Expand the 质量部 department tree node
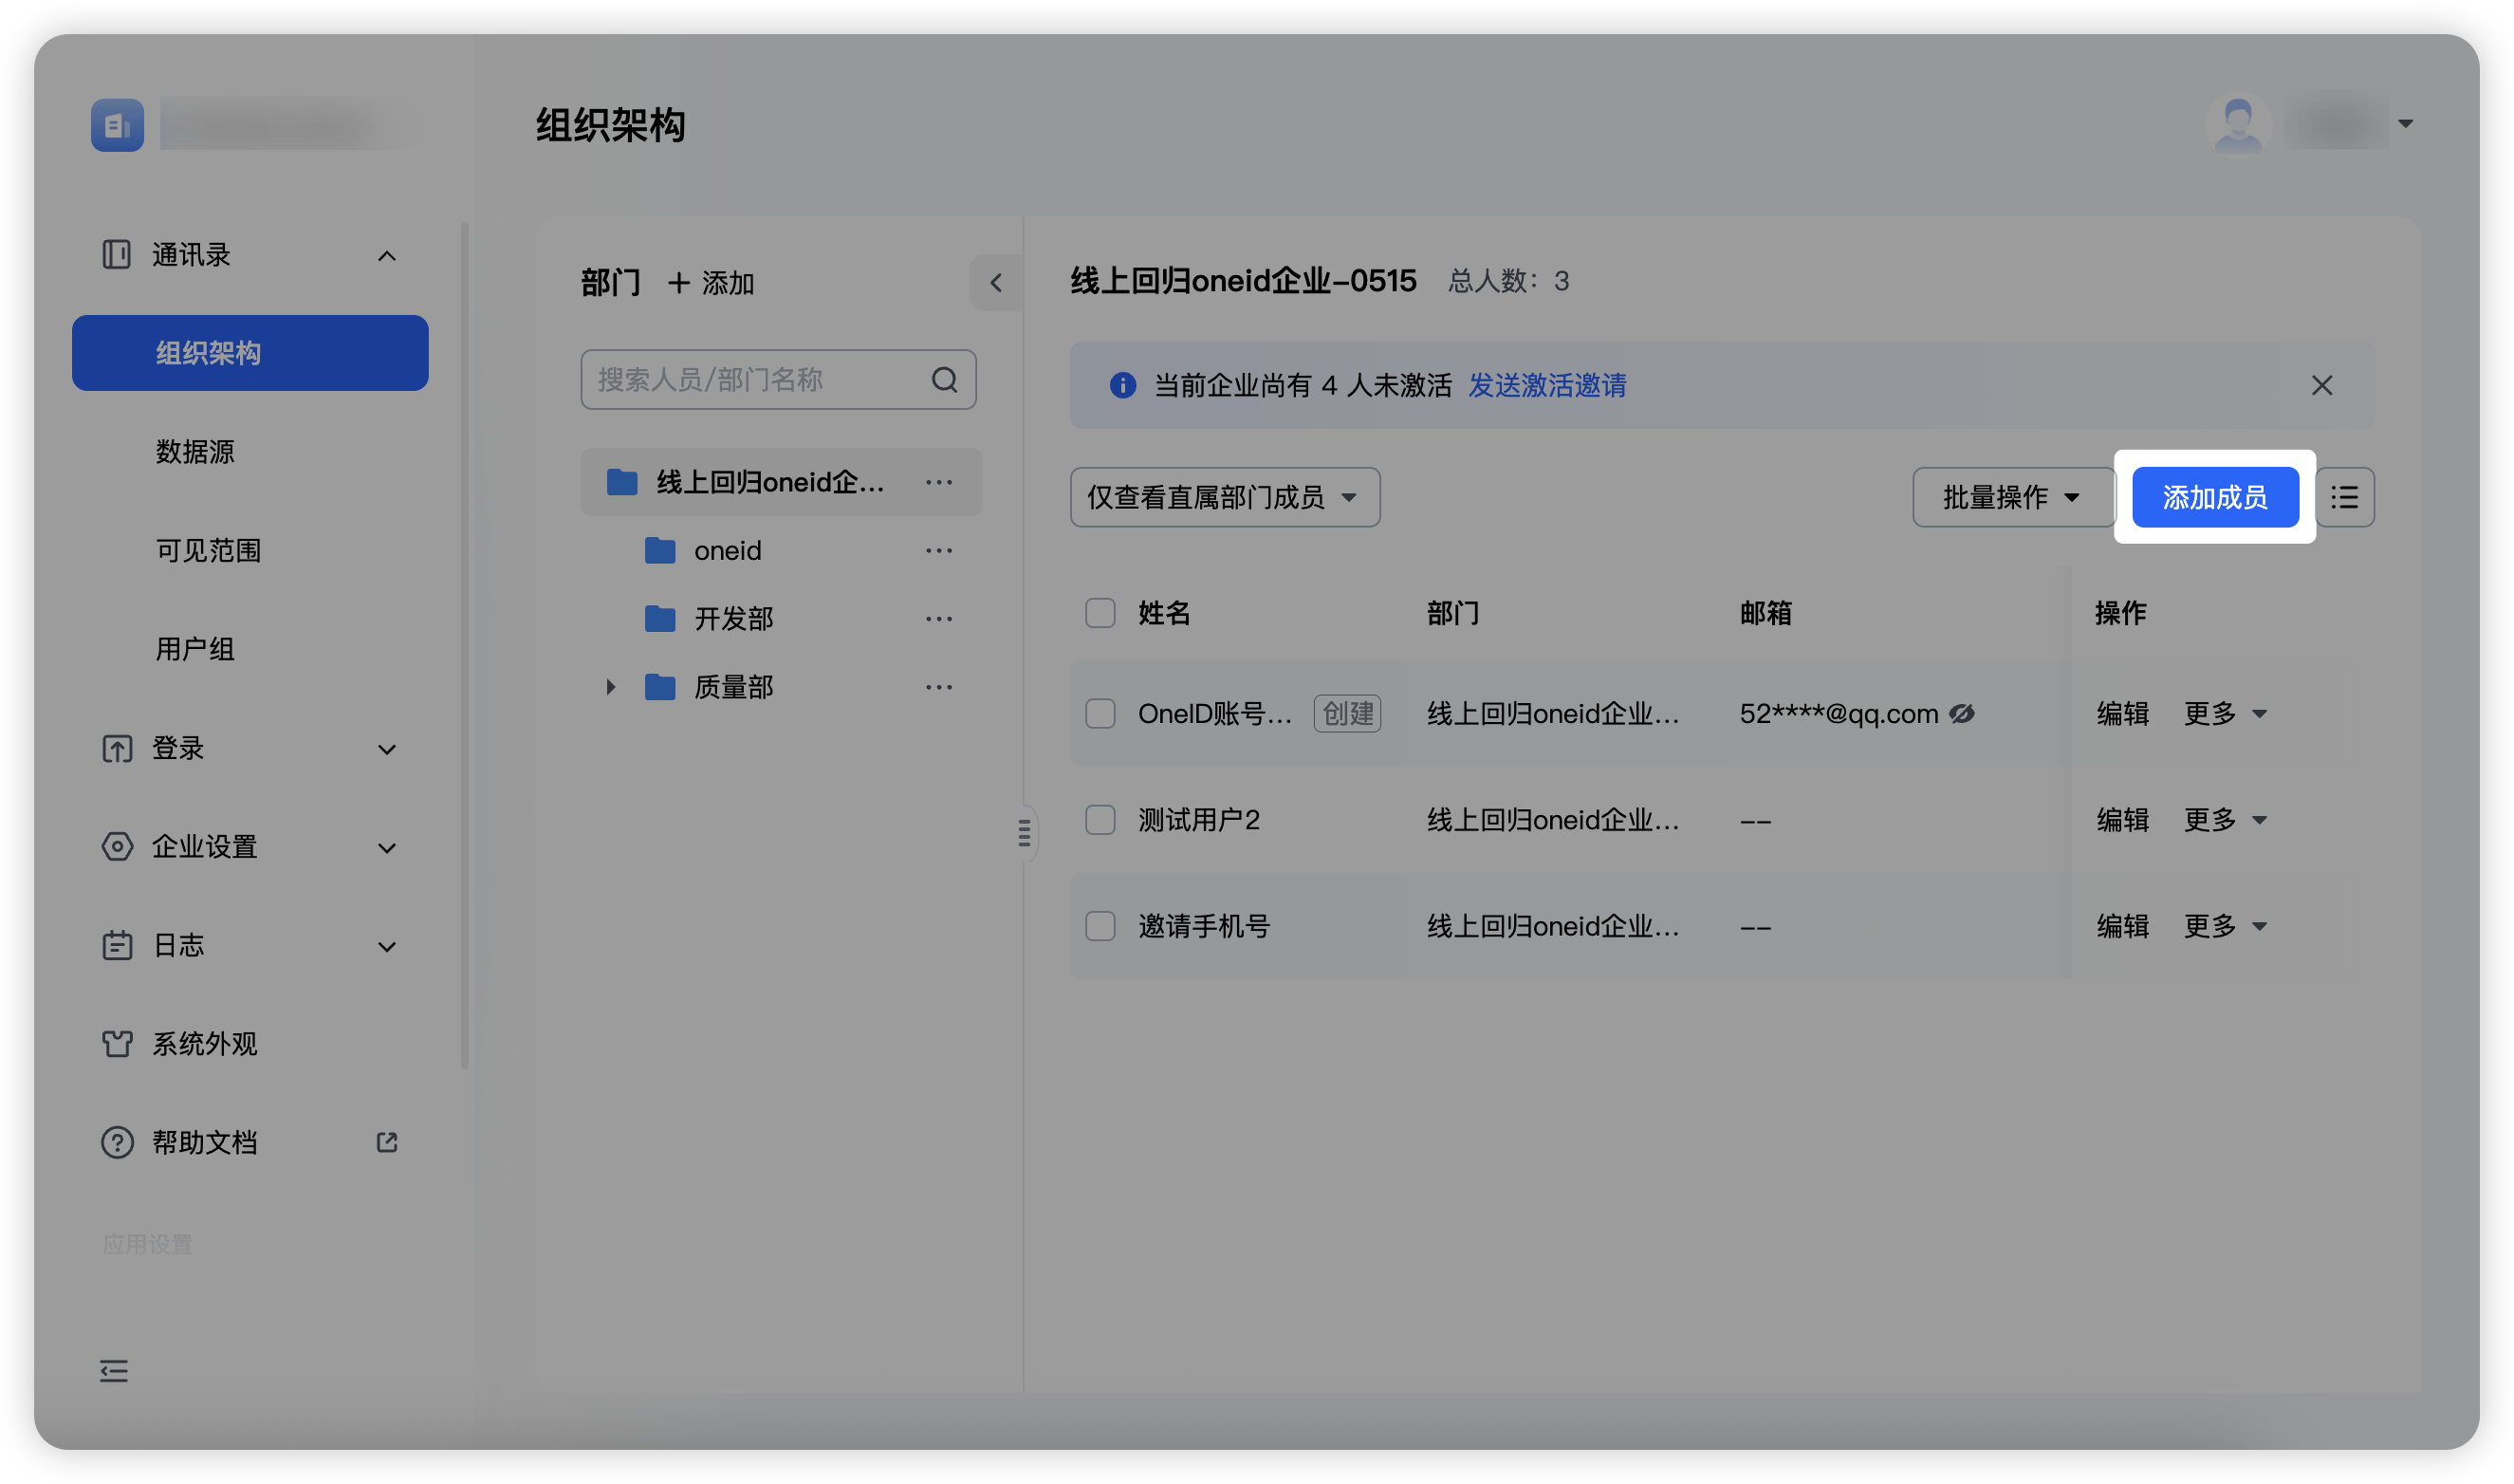Viewport: 2514px width, 1484px height. pos(611,687)
